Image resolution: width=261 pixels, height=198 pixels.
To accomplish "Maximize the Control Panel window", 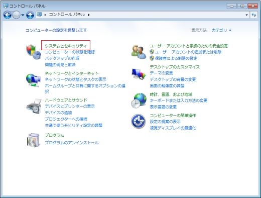I will pos(242,6).
